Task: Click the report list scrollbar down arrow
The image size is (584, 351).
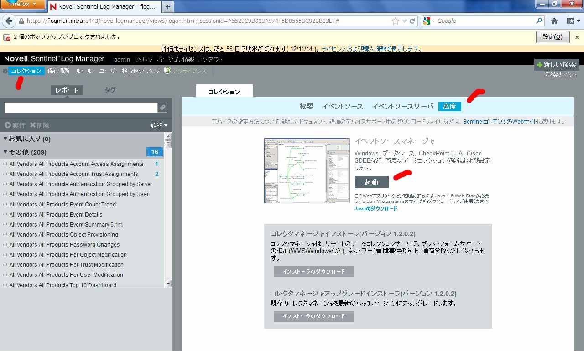Action: click(168, 284)
